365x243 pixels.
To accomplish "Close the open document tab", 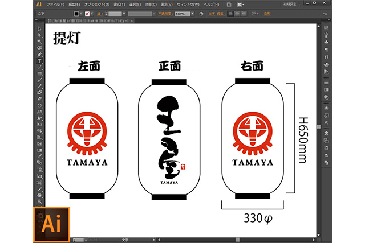I will pos(132,21).
